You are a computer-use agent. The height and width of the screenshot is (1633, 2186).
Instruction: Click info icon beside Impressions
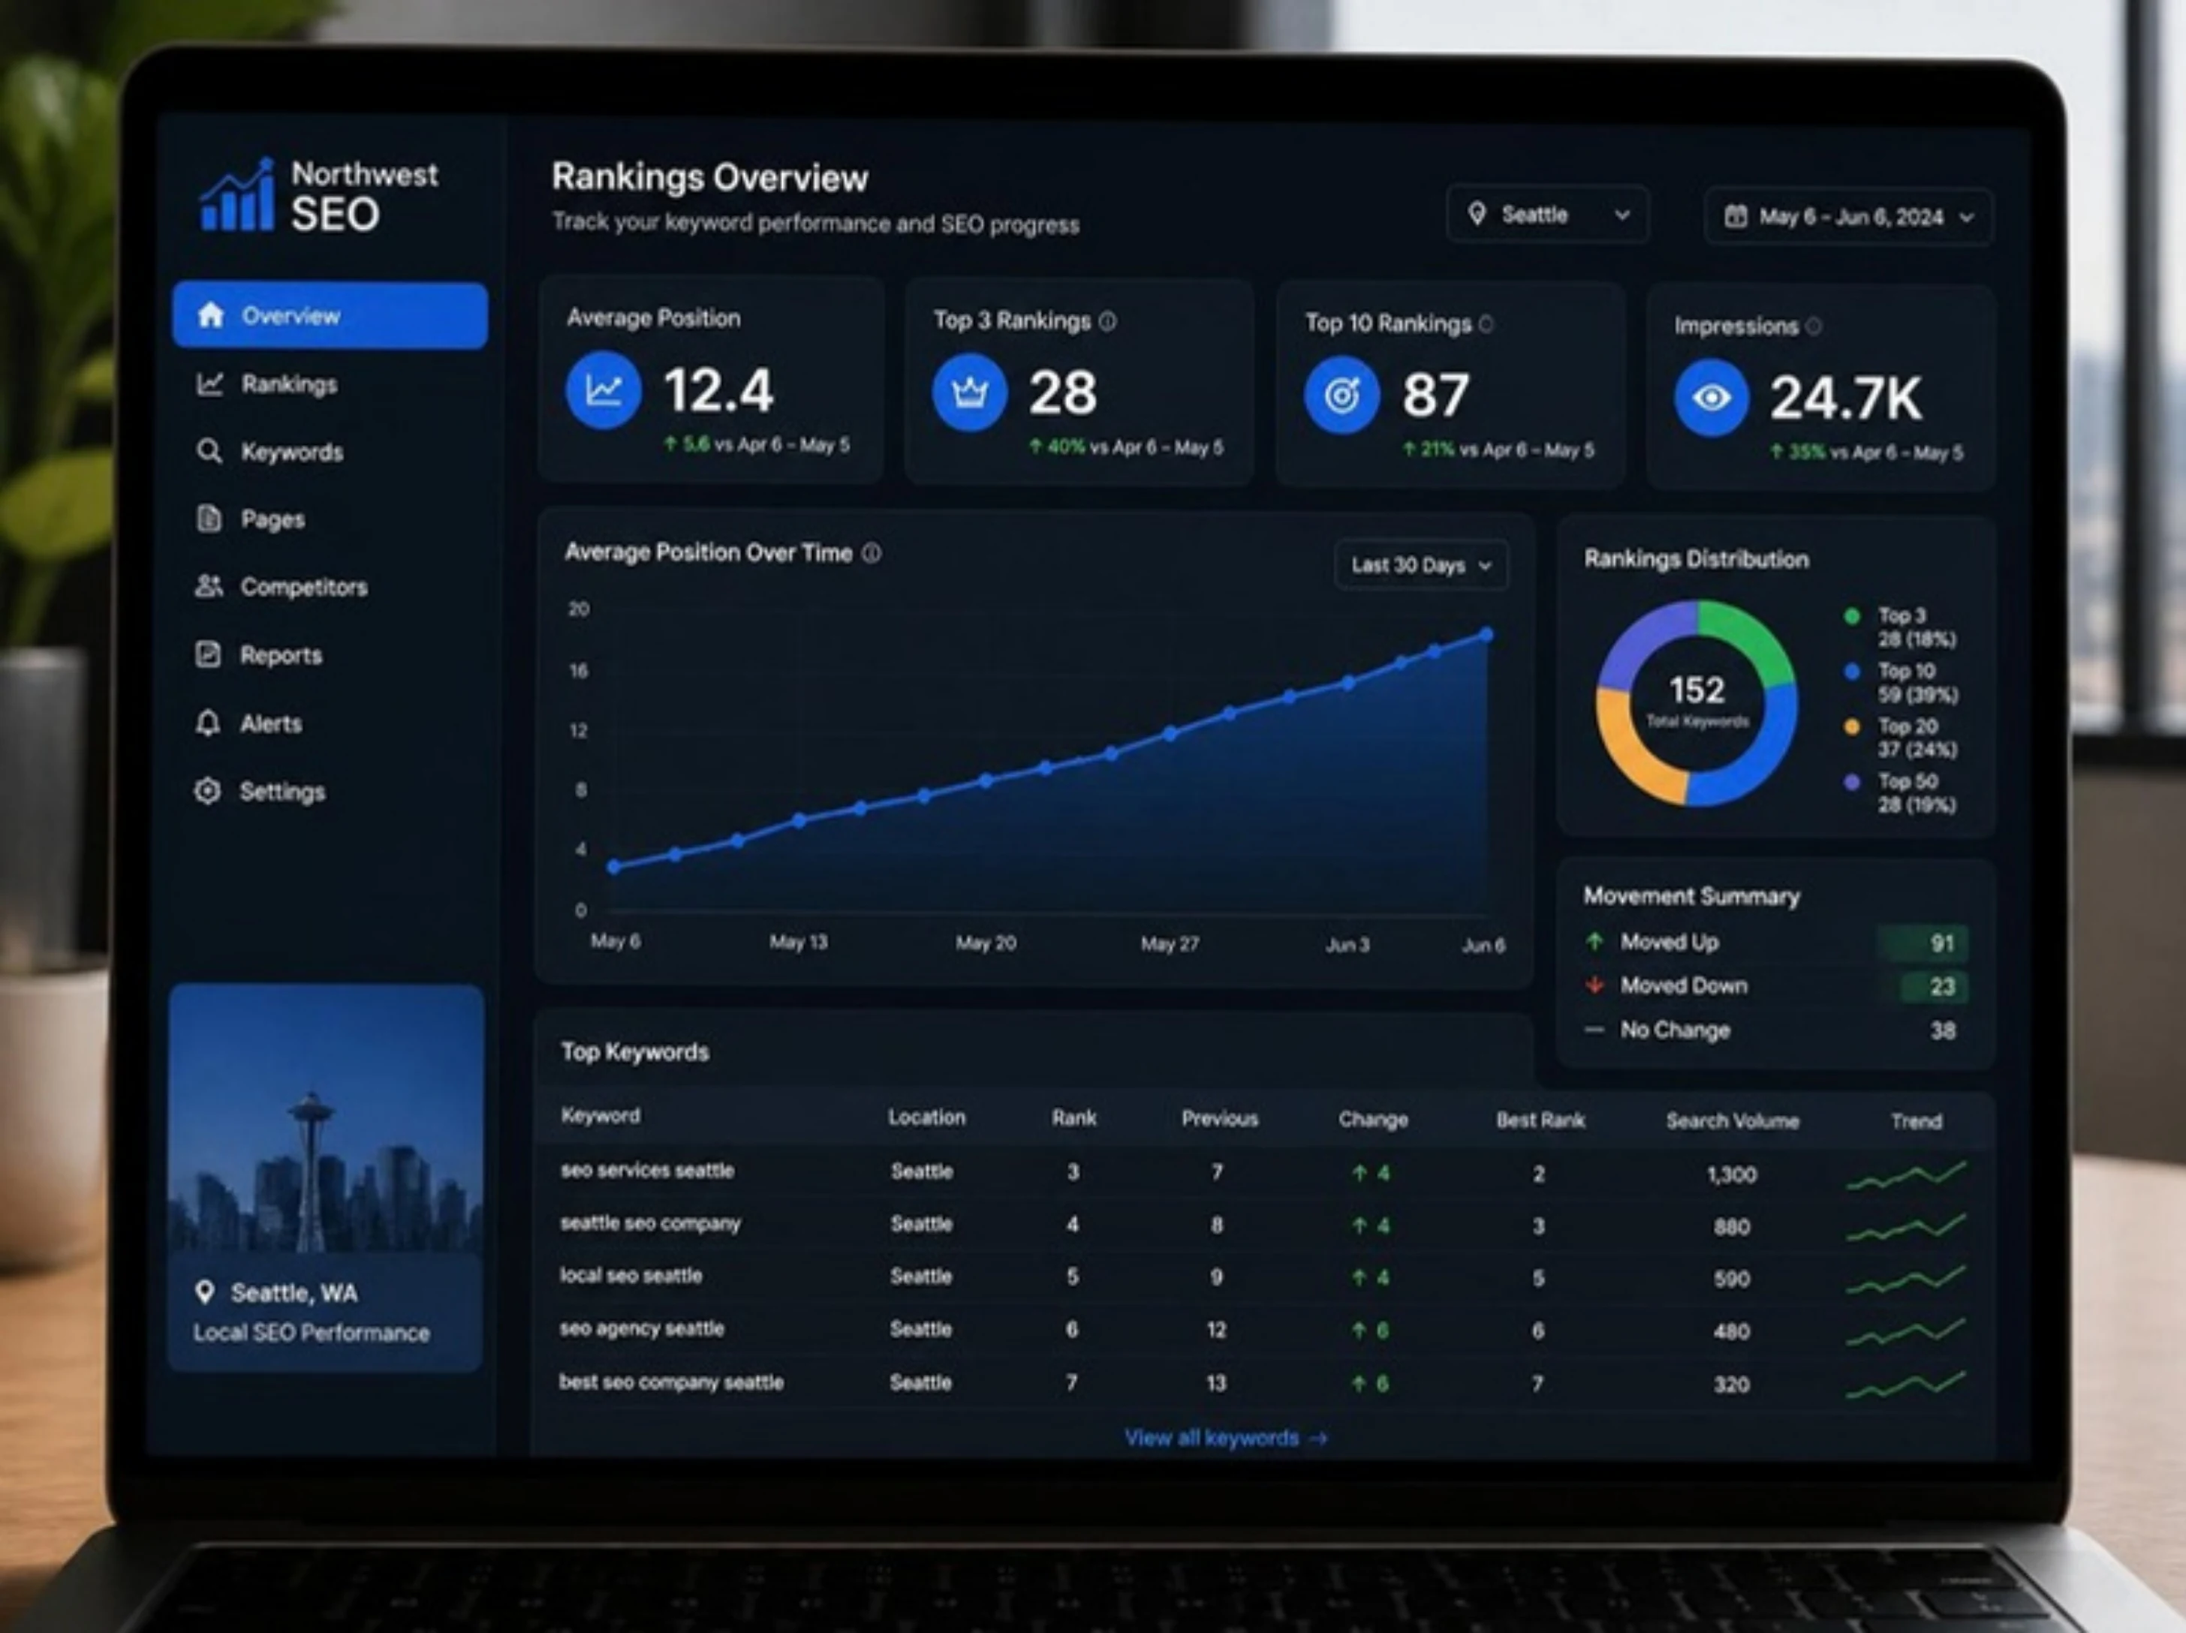[x=1814, y=326]
